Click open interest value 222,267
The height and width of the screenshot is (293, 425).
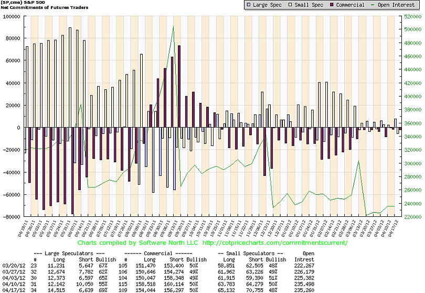(304, 266)
